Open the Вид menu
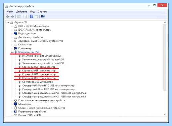Screen dimensions: 172x126 coord(32,12)
